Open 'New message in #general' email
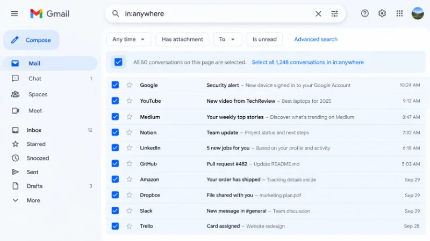This screenshot has width=430, height=241. point(236,211)
